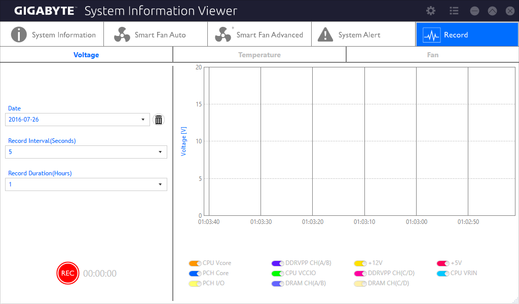The image size is (519, 304).
Task: Select the Voltage tab
Action: click(86, 55)
